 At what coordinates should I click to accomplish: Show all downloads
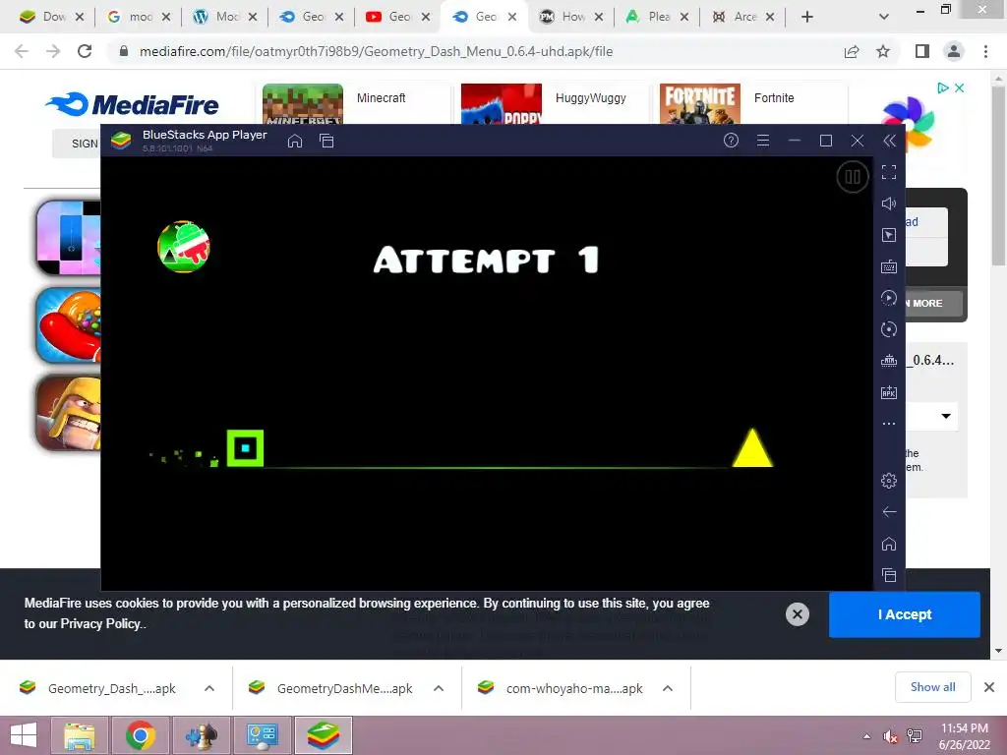pos(932,687)
